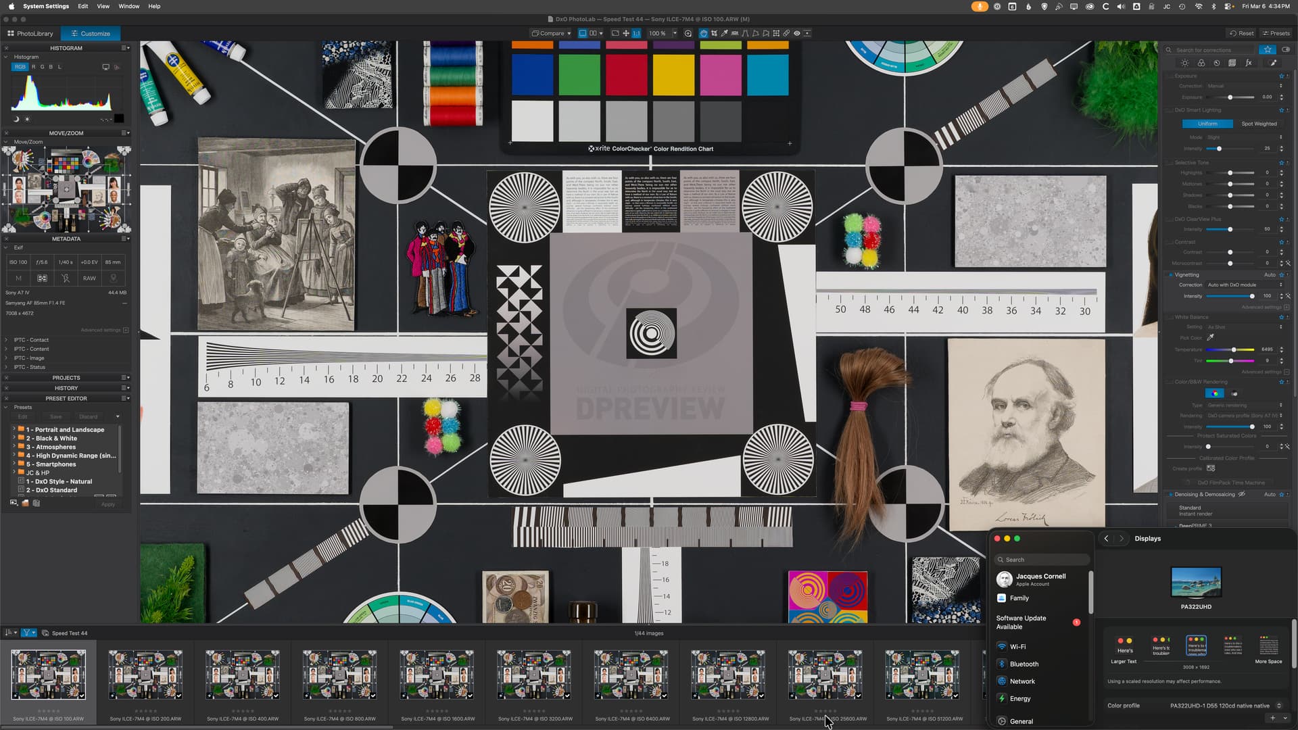
Task: Select Spot Weighted smart lighting mode
Action: [x=1259, y=124]
